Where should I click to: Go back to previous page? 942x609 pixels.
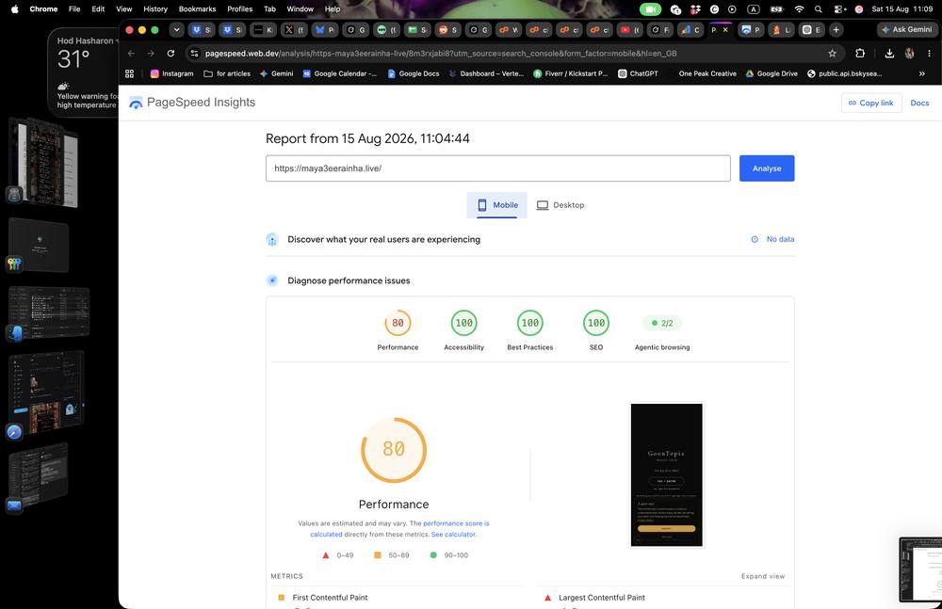tap(131, 54)
